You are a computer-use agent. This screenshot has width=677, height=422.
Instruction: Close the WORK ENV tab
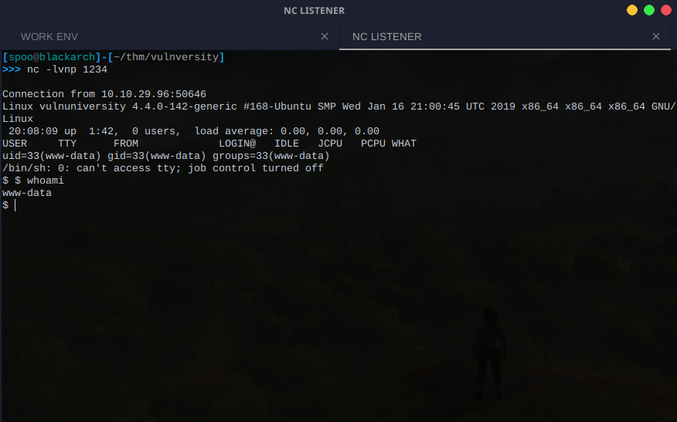tap(325, 36)
